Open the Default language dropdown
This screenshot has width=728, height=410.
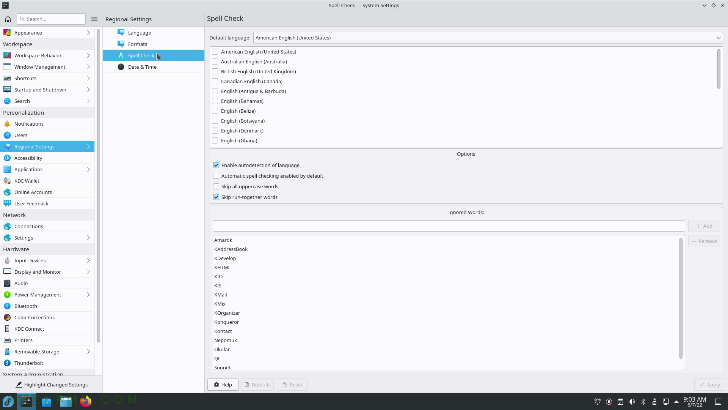pyautogui.click(x=488, y=38)
